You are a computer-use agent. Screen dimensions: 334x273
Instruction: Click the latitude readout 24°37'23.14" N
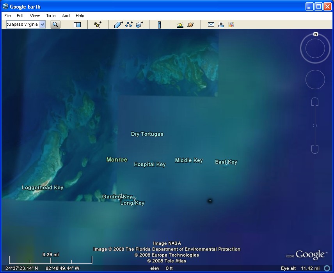click(x=22, y=268)
